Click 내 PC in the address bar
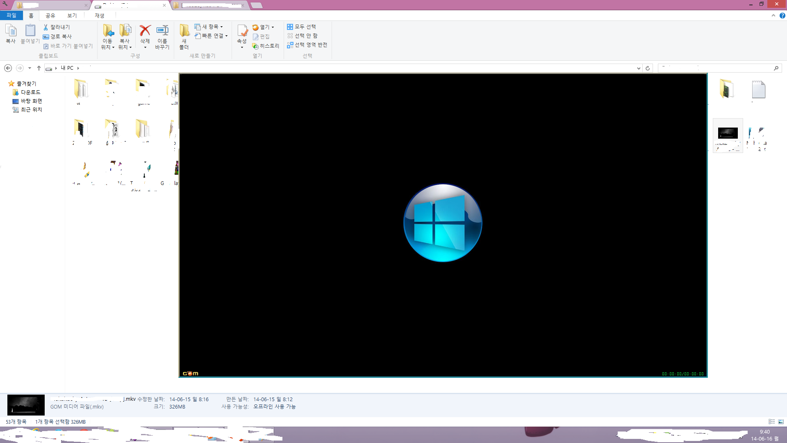The image size is (787, 443). [67, 68]
